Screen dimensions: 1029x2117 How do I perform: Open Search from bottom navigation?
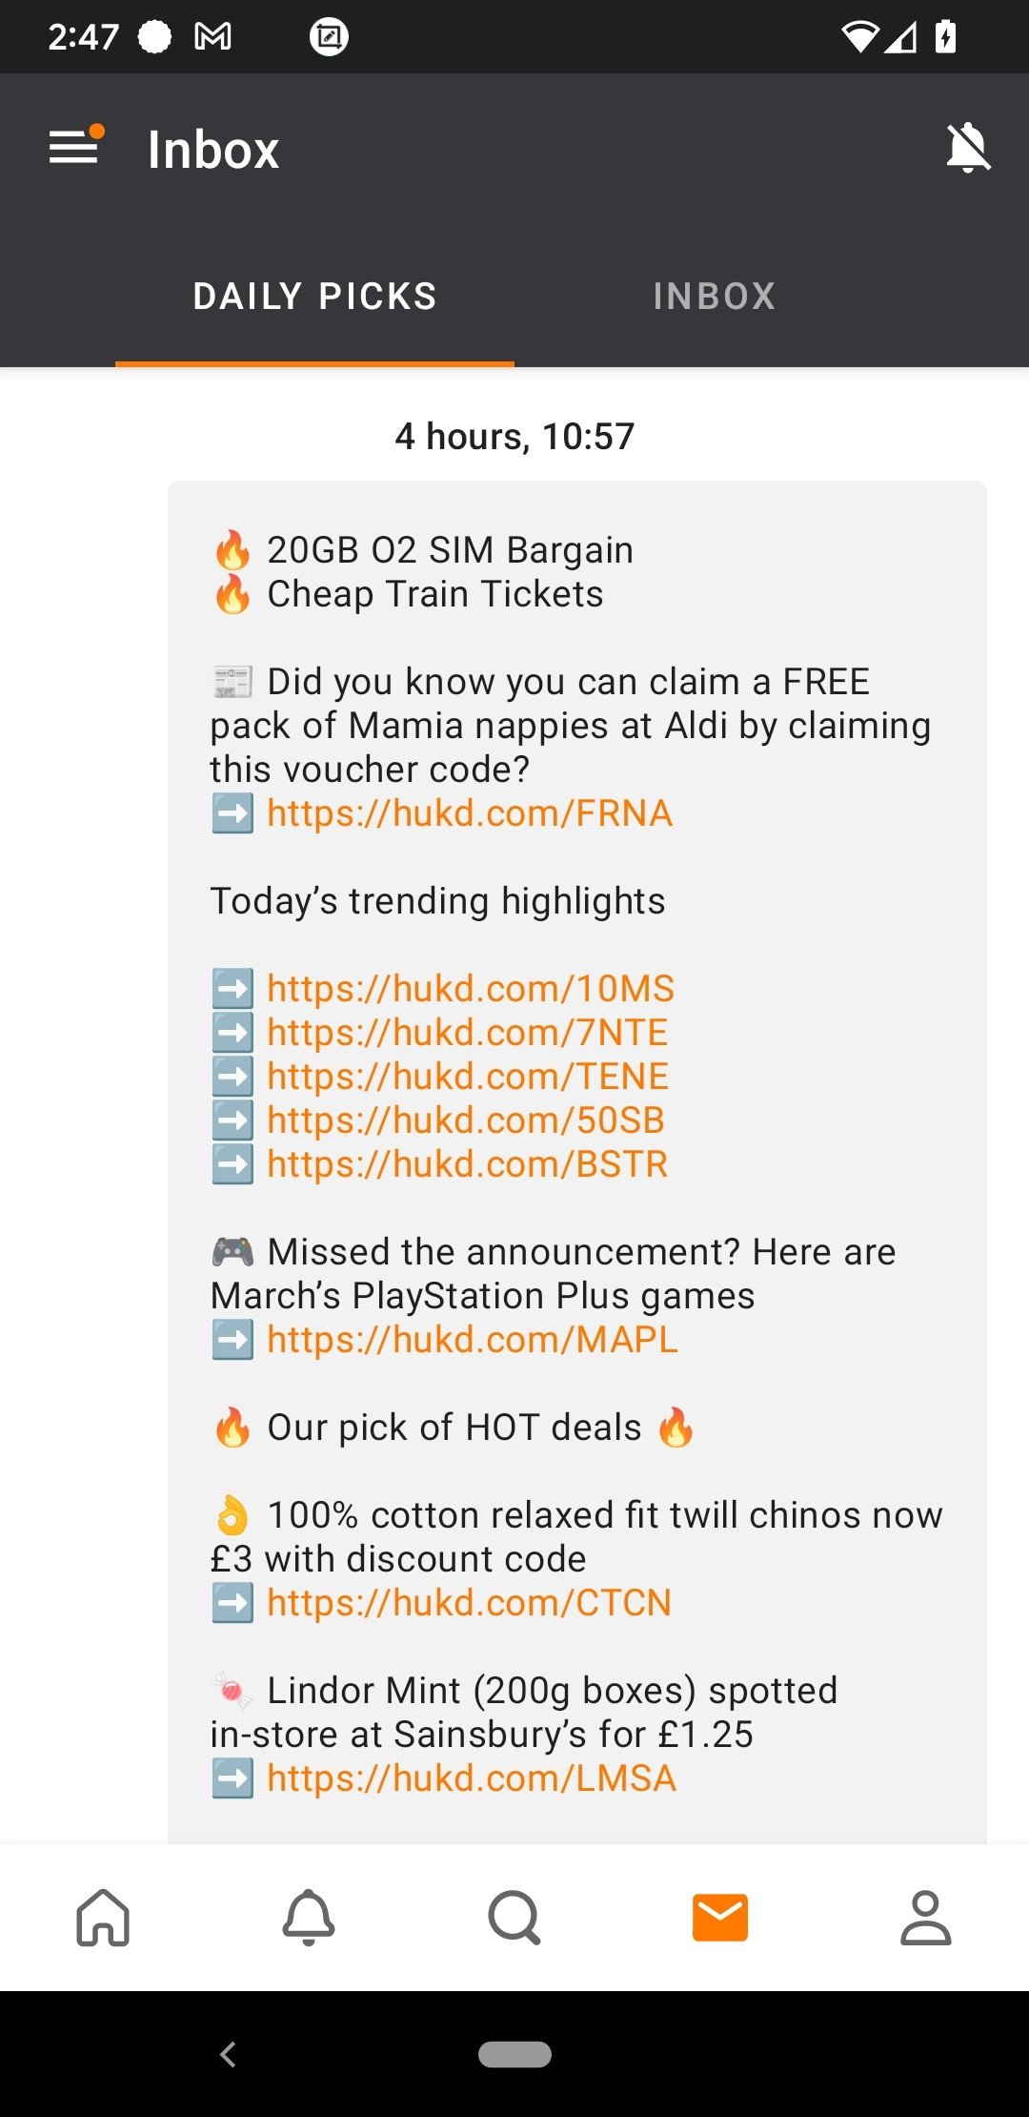pyautogui.click(x=514, y=1917)
